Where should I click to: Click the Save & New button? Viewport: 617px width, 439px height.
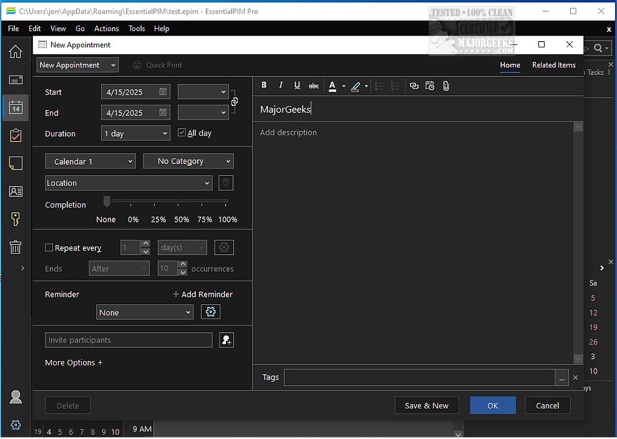pyautogui.click(x=427, y=405)
